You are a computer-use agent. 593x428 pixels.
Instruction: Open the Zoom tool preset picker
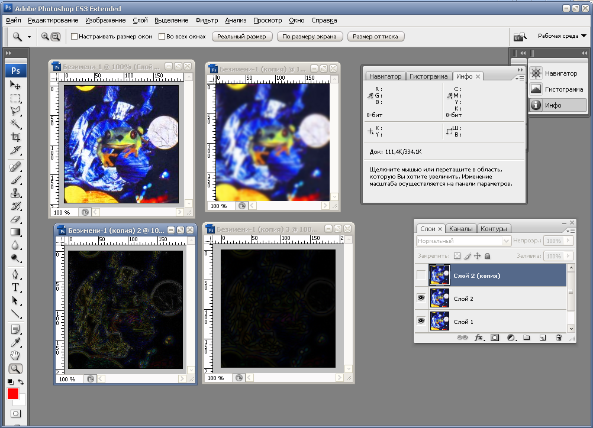(29, 37)
